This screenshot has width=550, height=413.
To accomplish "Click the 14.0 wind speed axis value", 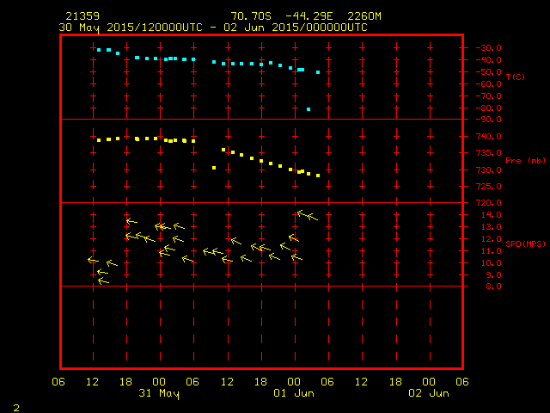I will 491,215.
